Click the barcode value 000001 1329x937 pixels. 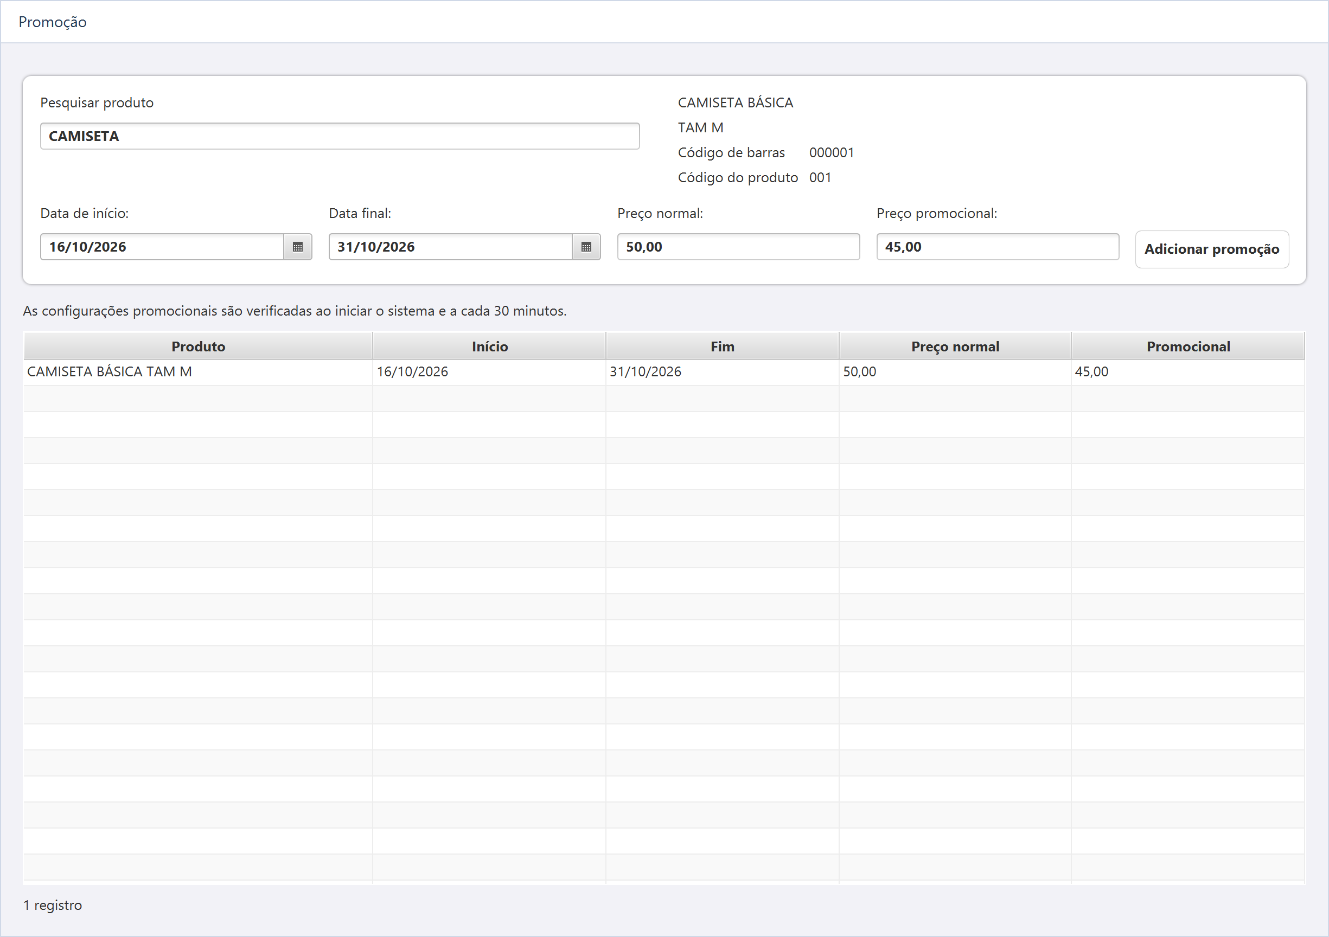pyautogui.click(x=831, y=153)
